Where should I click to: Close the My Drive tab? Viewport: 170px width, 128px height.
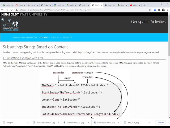pyautogui.click(x=76, y=5)
